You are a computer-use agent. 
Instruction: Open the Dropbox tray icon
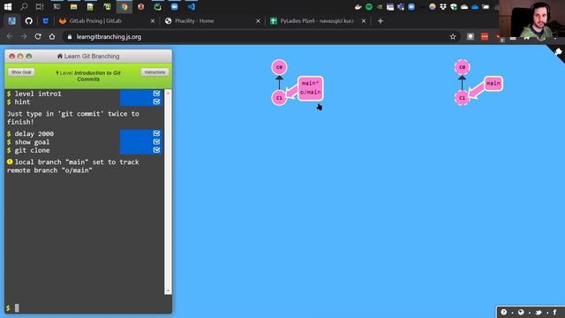[x=443, y=6]
